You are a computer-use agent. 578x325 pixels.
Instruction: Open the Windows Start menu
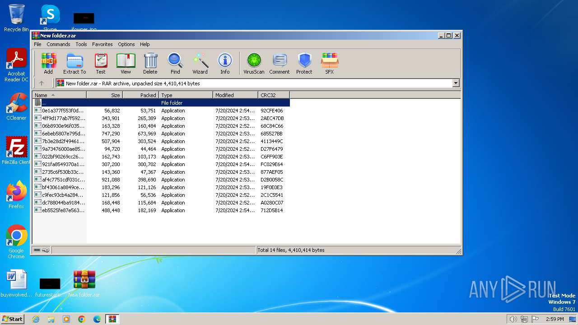[13, 319]
